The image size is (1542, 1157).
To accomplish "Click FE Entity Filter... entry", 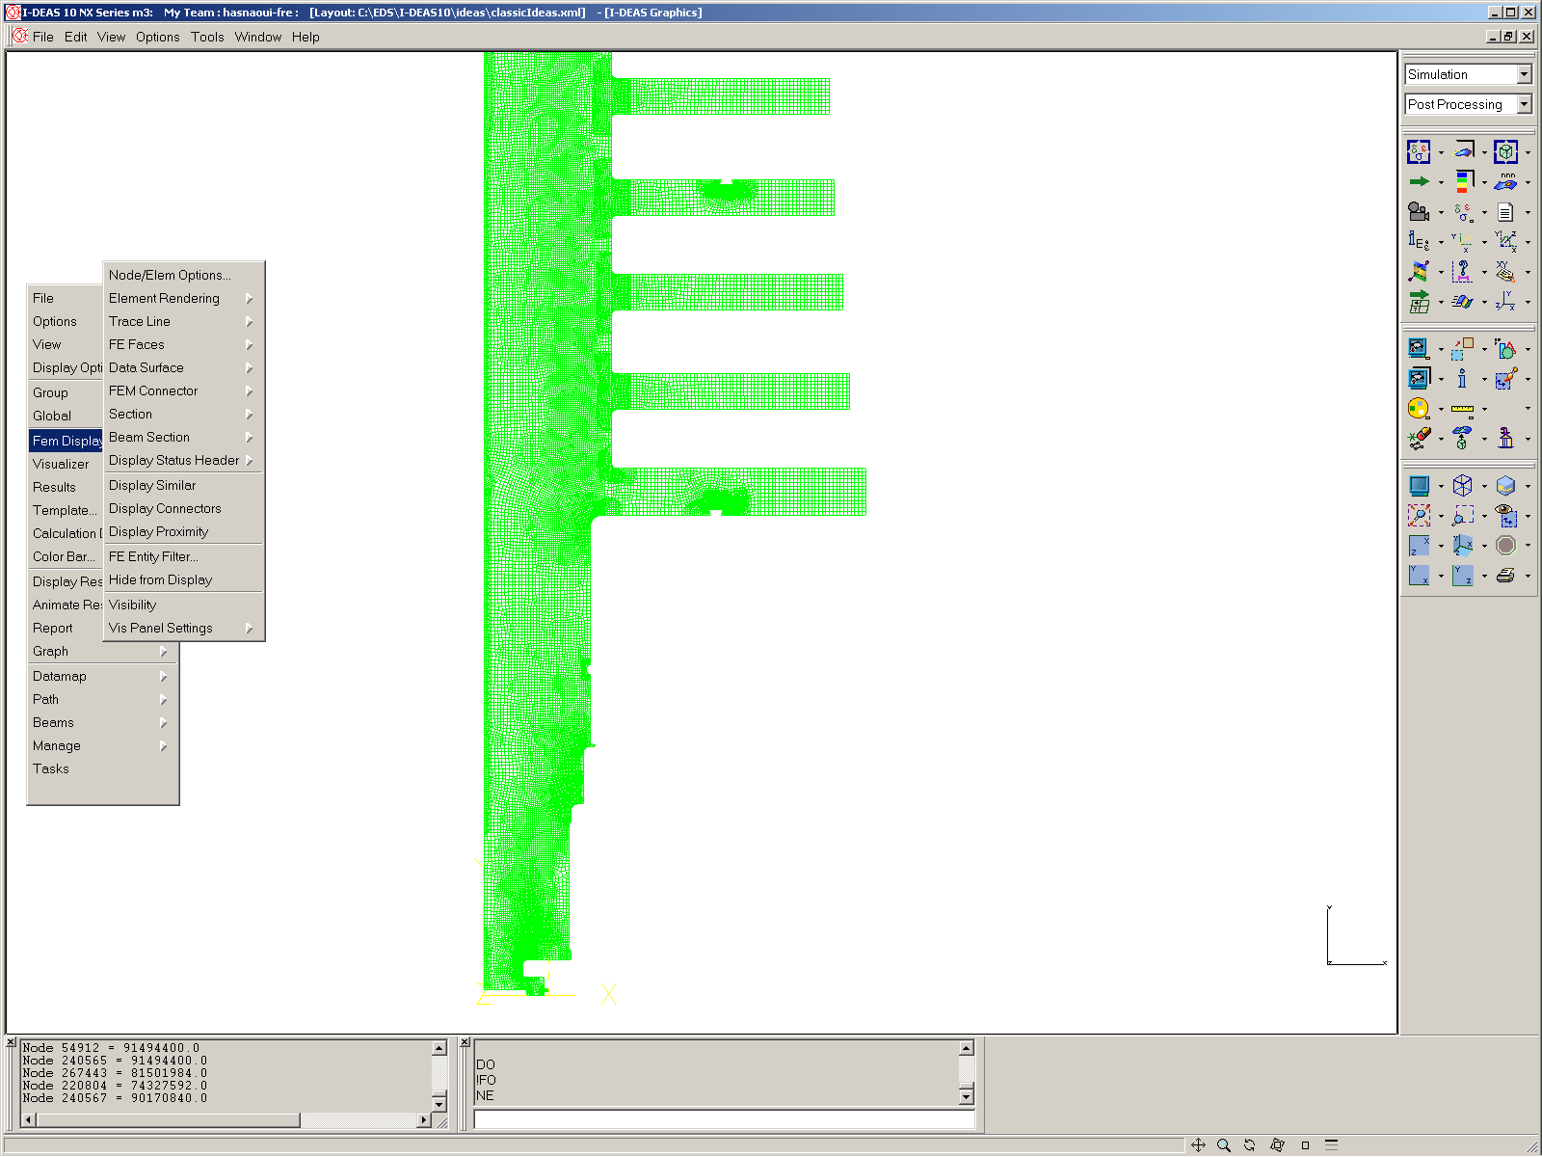I will (153, 557).
